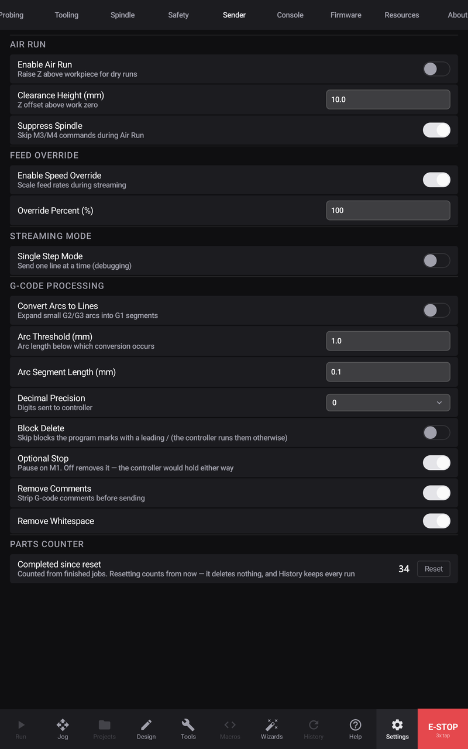Hit the red E-STOP button
This screenshot has height=749, width=468.
point(443,729)
